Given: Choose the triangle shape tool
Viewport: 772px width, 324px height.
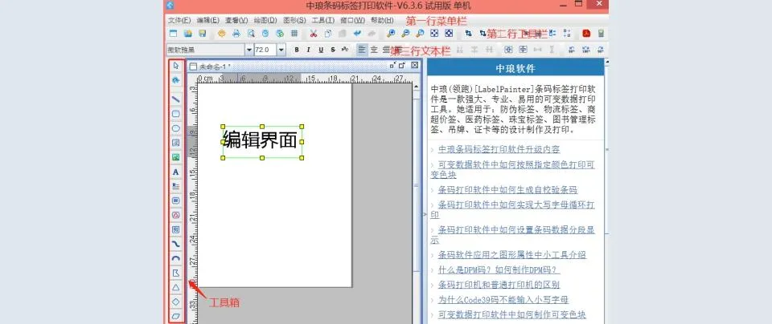Looking at the screenshot, I should tap(176, 286).
